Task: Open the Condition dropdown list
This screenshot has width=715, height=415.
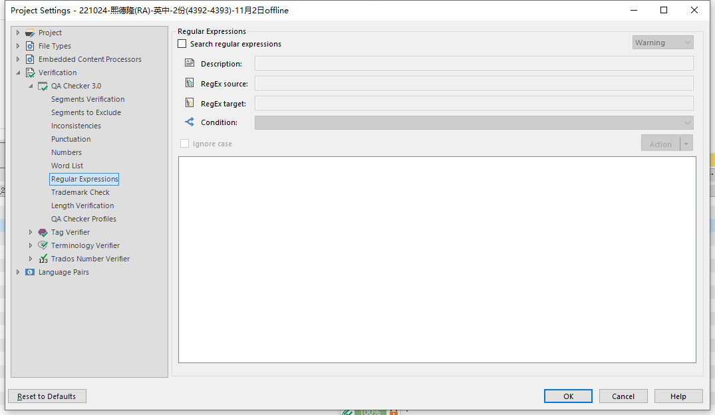Action: [474, 123]
